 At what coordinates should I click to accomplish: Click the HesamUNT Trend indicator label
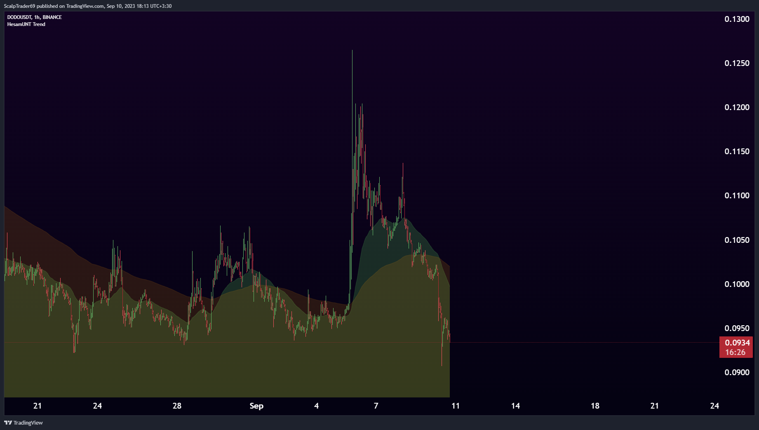click(26, 24)
